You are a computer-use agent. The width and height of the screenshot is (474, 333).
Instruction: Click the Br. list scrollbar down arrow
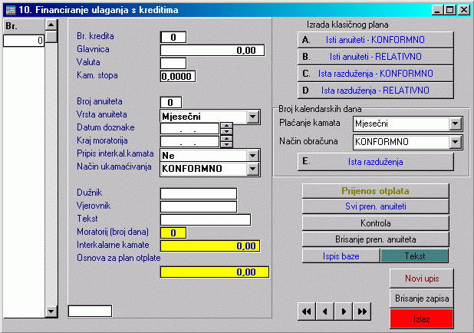[x=51, y=312]
